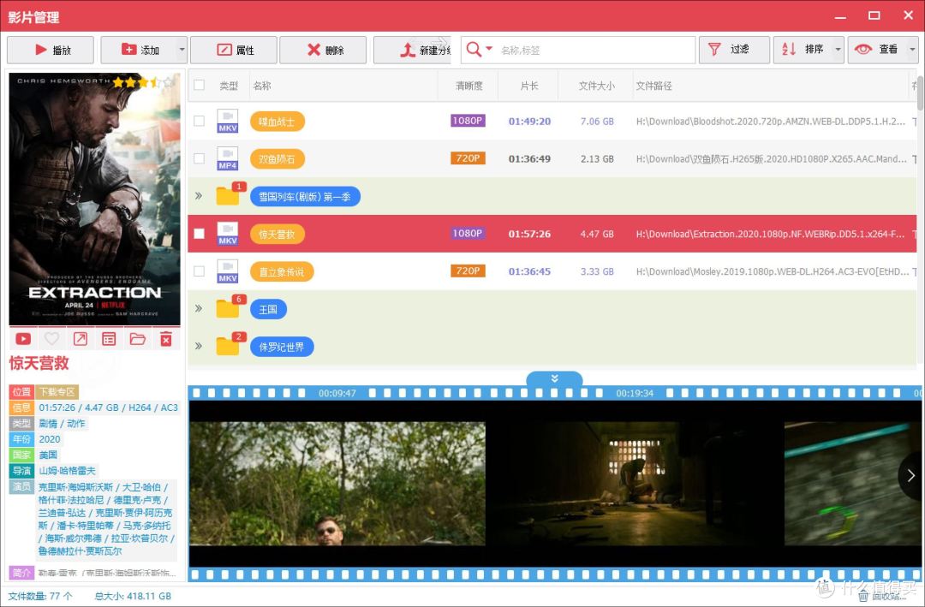Viewport: 925px width, 607px height.
Task: Click the 720P badge of 双鱼陨石
Action: click(x=468, y=158)
